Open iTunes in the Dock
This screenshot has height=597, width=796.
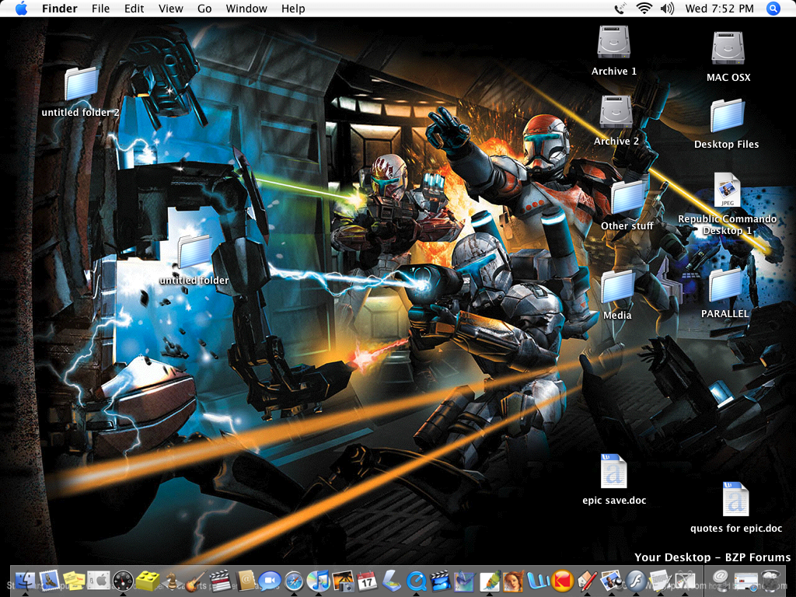tap(319, 581)
